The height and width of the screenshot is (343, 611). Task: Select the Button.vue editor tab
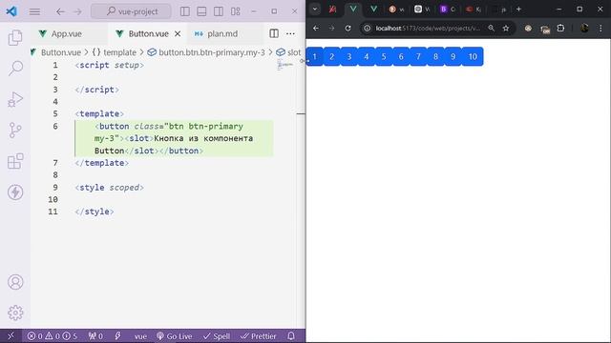pos(148,34)
